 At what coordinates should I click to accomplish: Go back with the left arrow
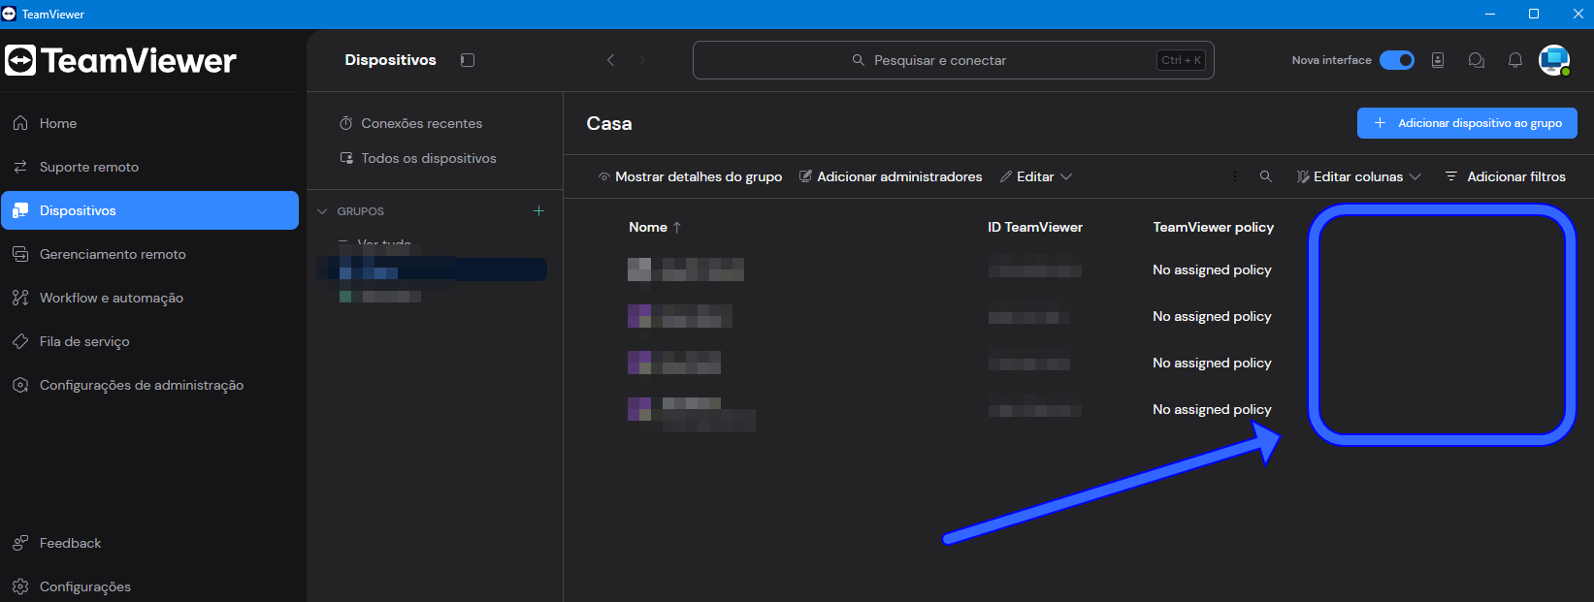[610, 60]
